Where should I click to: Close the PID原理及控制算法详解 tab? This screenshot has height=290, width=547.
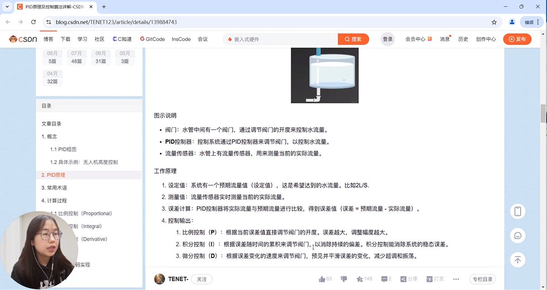[91, 7]
